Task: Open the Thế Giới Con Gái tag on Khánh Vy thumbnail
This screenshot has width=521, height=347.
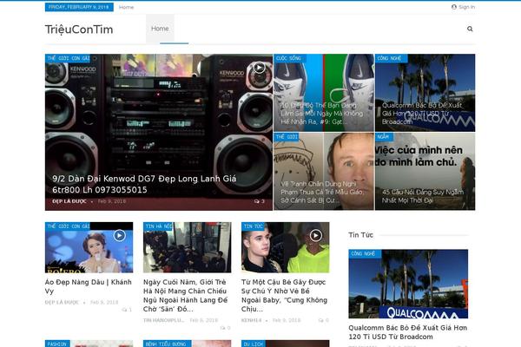Action: click(69, 226)
